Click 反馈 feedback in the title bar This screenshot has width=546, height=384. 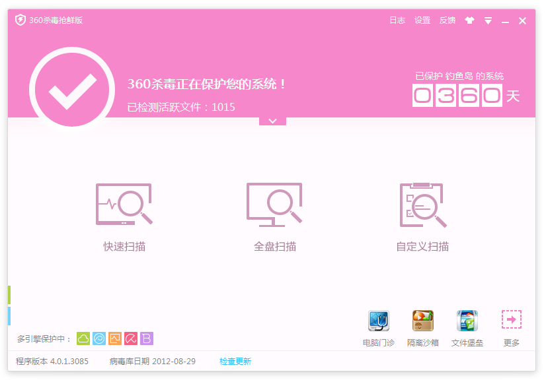[x=448, y=20]
